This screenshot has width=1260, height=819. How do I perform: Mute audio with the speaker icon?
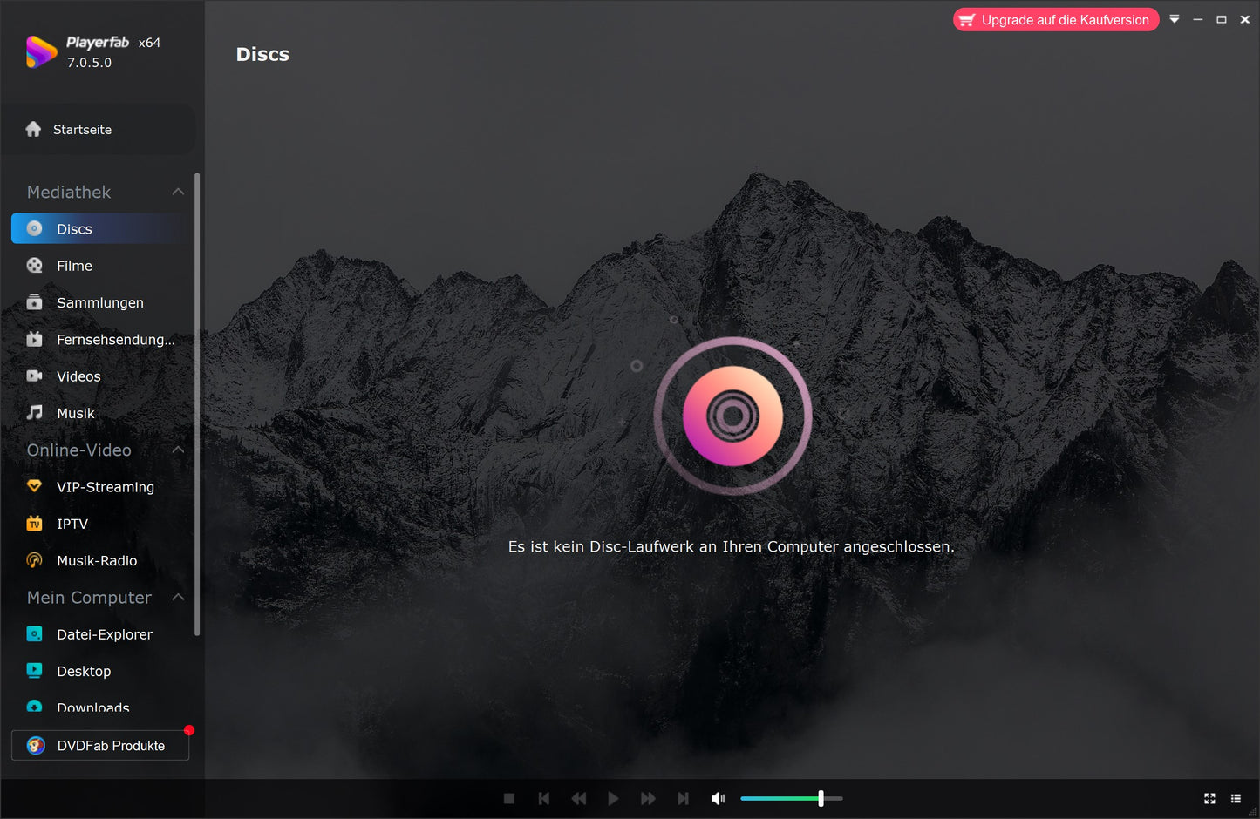click(x=718, y=798)
